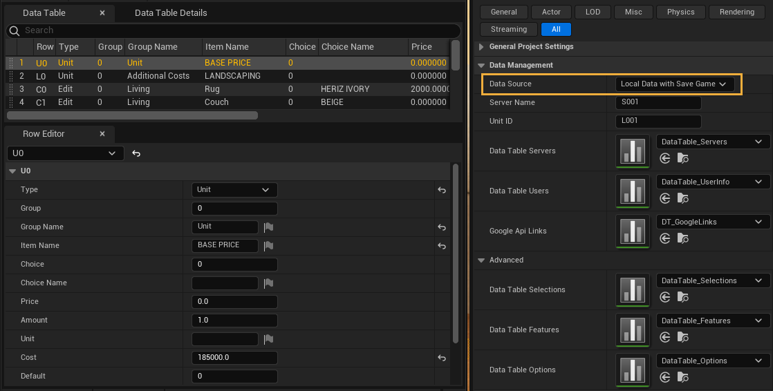Viewport: 773px width, 391px height.
Task: Click the localization flag next to Item Name
Action: (268, 246)
